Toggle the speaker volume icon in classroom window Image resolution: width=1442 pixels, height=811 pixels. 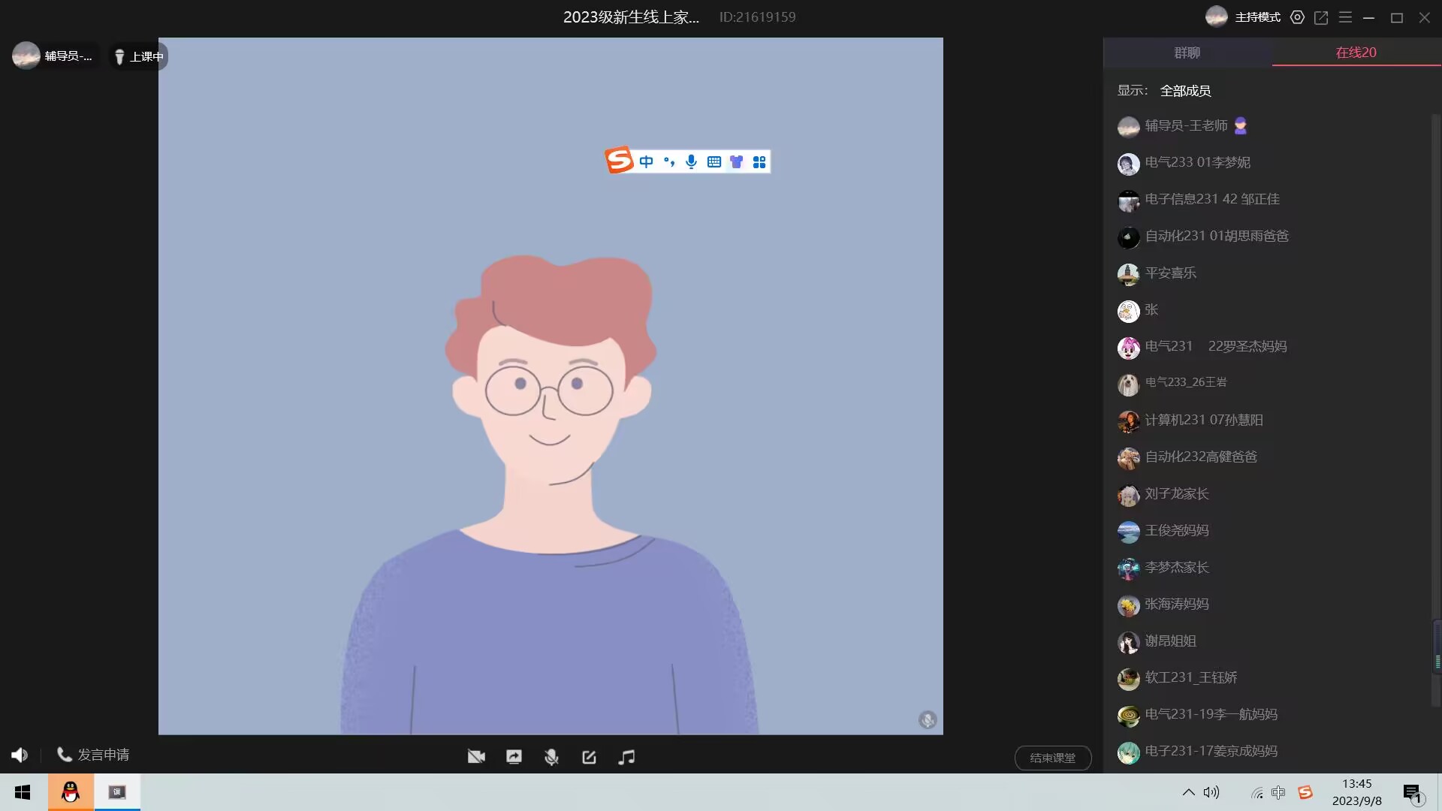pyautogui.click(x=20, y=755)
